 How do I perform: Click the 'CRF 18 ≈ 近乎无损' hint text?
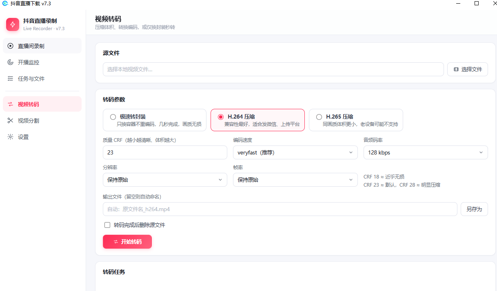point(384,177)
